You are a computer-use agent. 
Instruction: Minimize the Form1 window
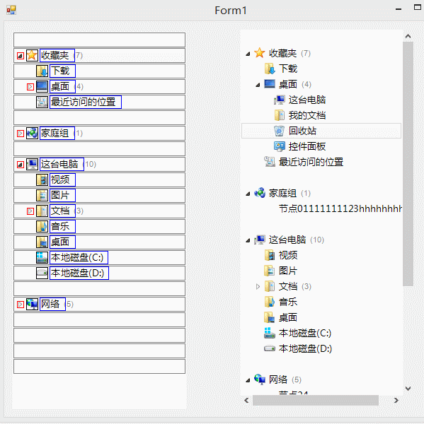pos(399,9)
